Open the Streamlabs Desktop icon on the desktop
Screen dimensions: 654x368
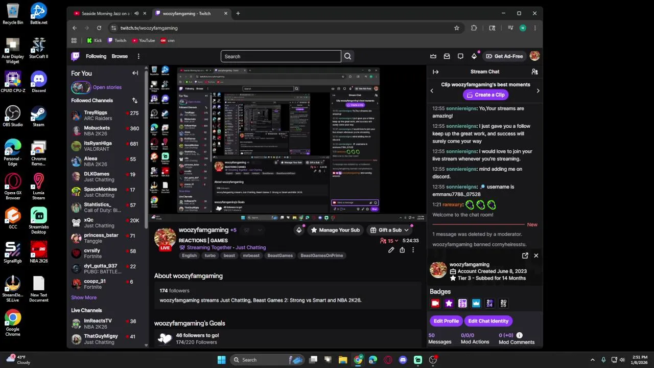pos(38,220)
